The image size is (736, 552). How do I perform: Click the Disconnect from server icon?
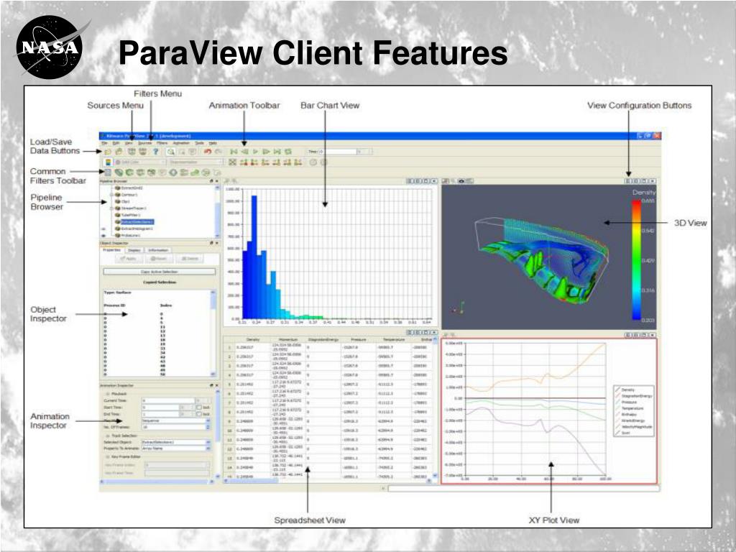(143, 152)
